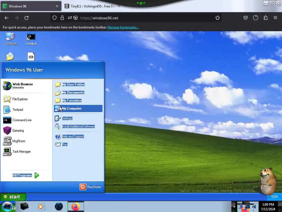Open the dark globe taskbar icon
282x212 pixels.
(59, 206)
